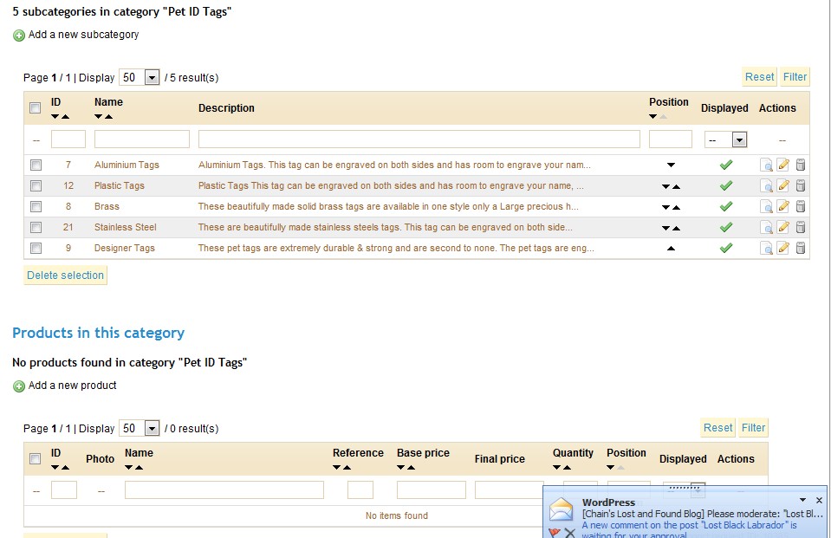The height and width of the screenshot is (538, 831).
Task: Move Aluminium Tags position down arrow
Action: point(671,165)
